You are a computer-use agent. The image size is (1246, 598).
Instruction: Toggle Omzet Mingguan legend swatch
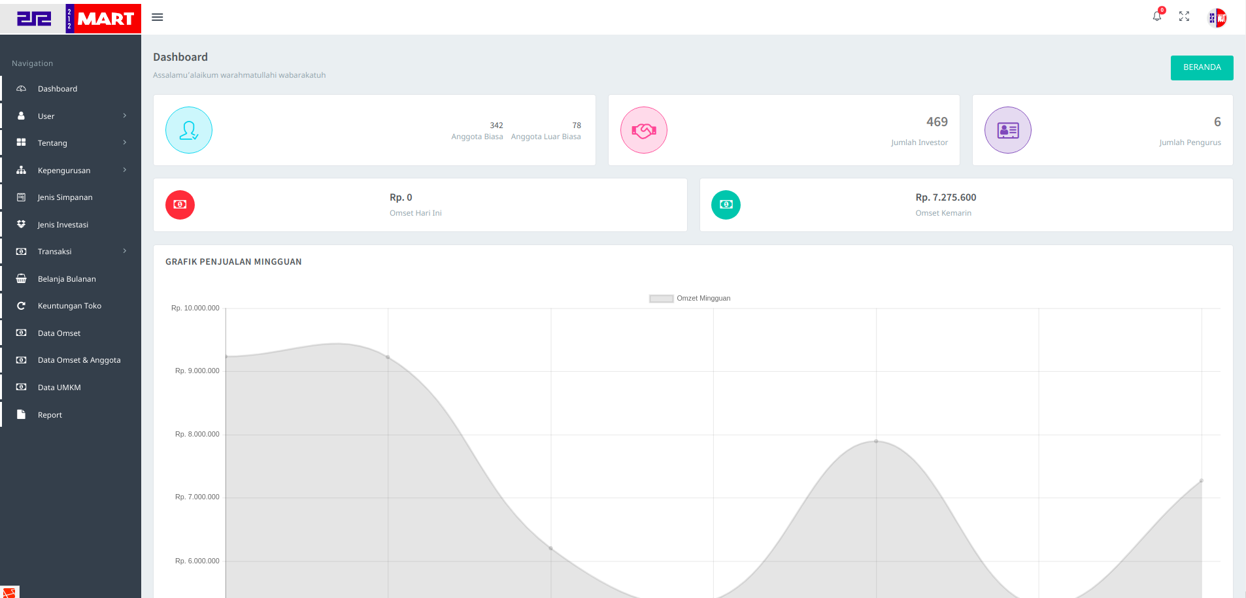661,299
